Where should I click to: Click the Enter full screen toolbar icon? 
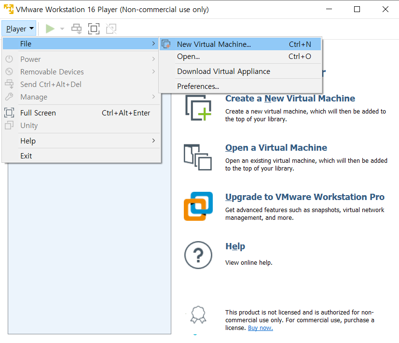click(94, 29)
